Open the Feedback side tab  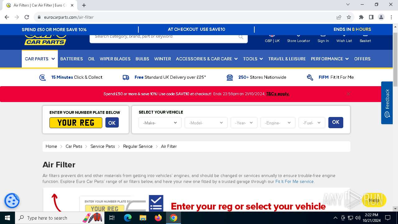(387, 103)
